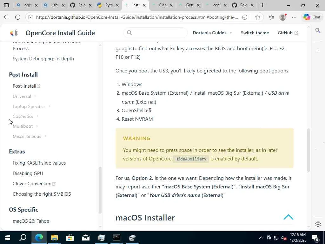This screenshot has height=244, width=325.
Task: Open taskbar clock and date
Action: (298, 238)
